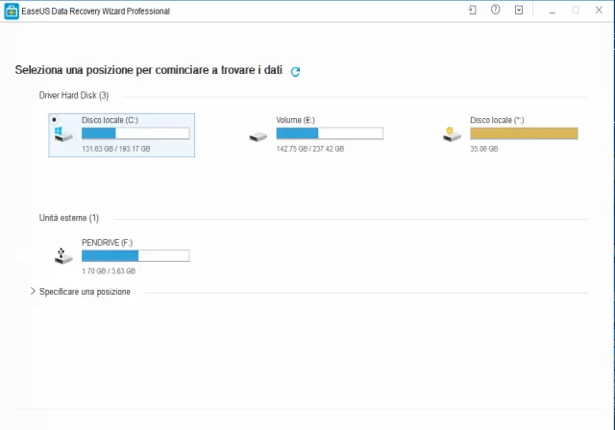The width and height of the screenshot is (615, 430).
Task: Click the yellow Disco locale (*:) bar
Action: click(x=524, y=133)
